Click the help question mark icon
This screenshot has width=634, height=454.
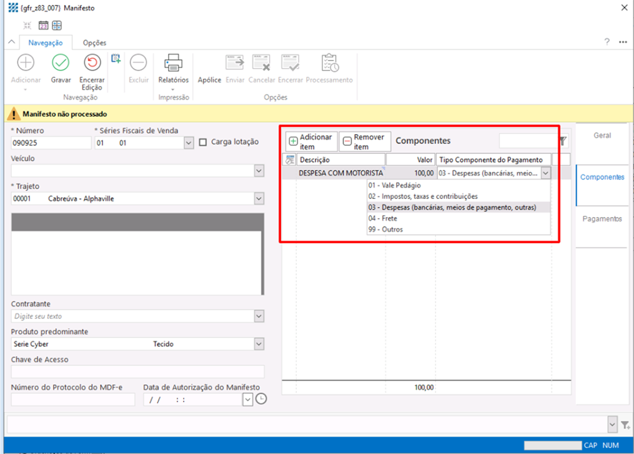click(607, 42)
